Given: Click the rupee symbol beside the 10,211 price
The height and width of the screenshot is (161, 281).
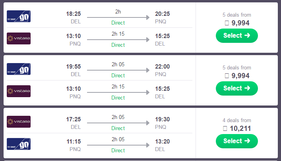Looking at the screenshot, I should point(225,128).
